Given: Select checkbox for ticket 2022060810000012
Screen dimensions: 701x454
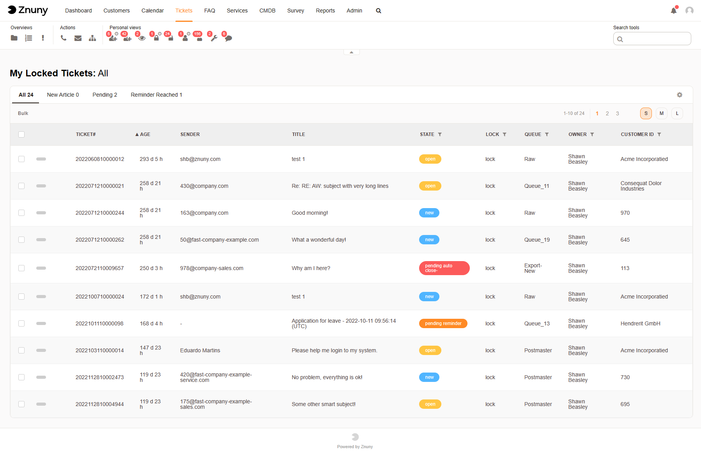Looking at the screenshot, I should (21, 159).
